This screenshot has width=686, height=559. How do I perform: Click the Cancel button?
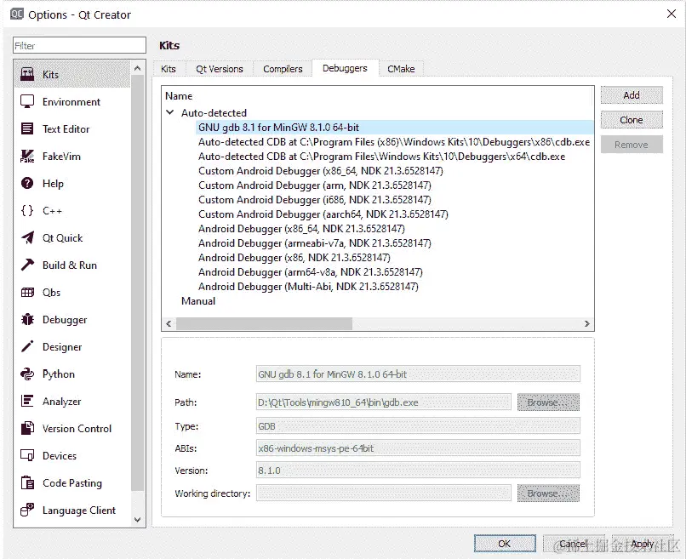573,543
